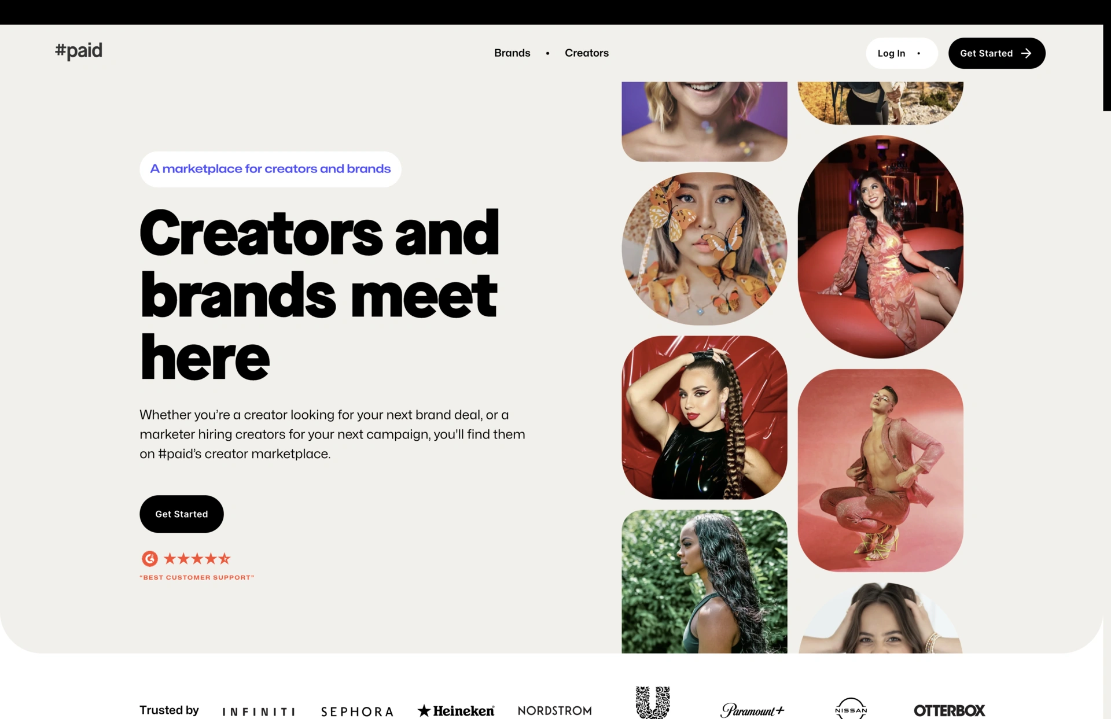Click the Unilever logo icon

(x=653, y=702)
